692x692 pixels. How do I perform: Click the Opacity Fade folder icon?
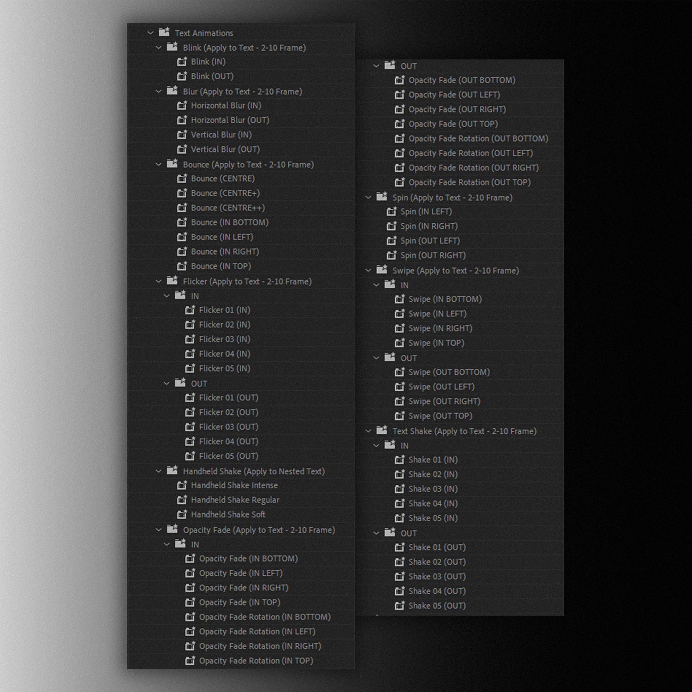(172, 530)
